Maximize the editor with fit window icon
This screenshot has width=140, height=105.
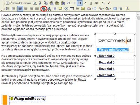coord(115,9)
